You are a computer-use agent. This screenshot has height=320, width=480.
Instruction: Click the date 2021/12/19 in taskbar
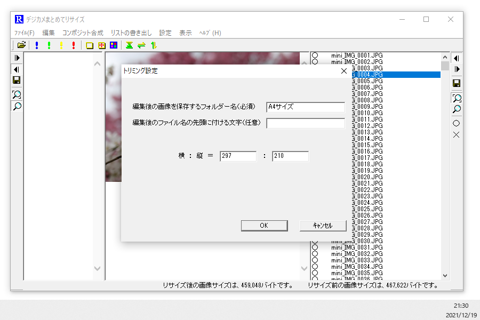[461, 315]
